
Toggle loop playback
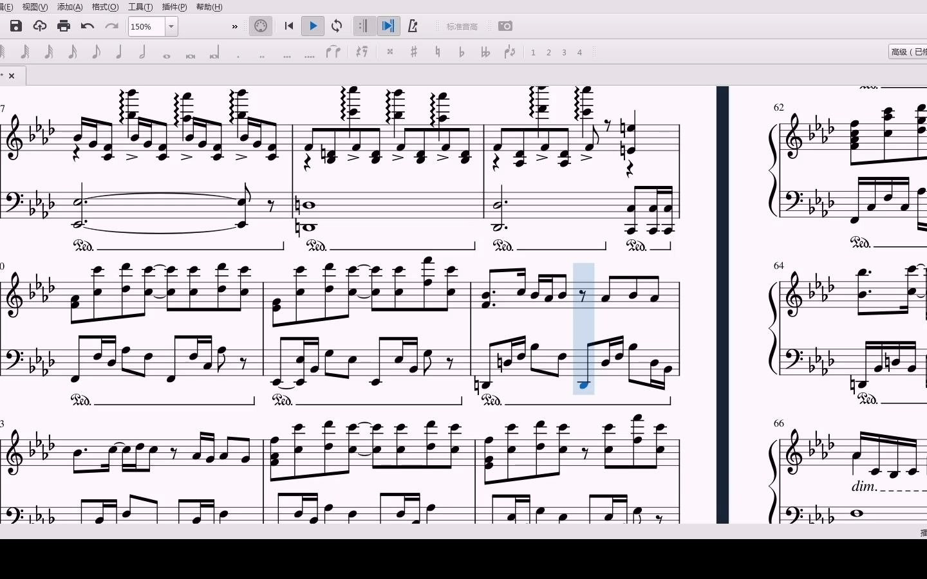pos(337,26)
